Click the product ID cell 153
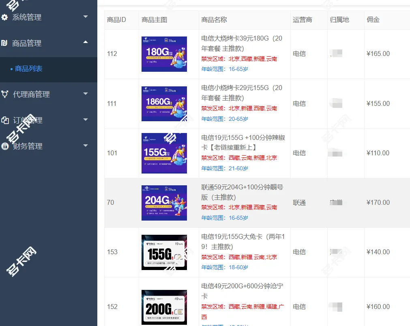 pos(112,252)
